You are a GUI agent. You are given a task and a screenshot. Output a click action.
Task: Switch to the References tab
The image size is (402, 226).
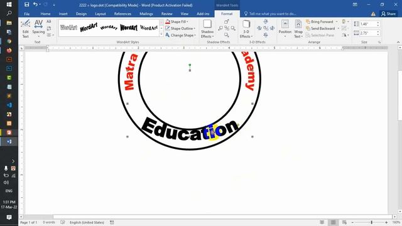[122, 14]
